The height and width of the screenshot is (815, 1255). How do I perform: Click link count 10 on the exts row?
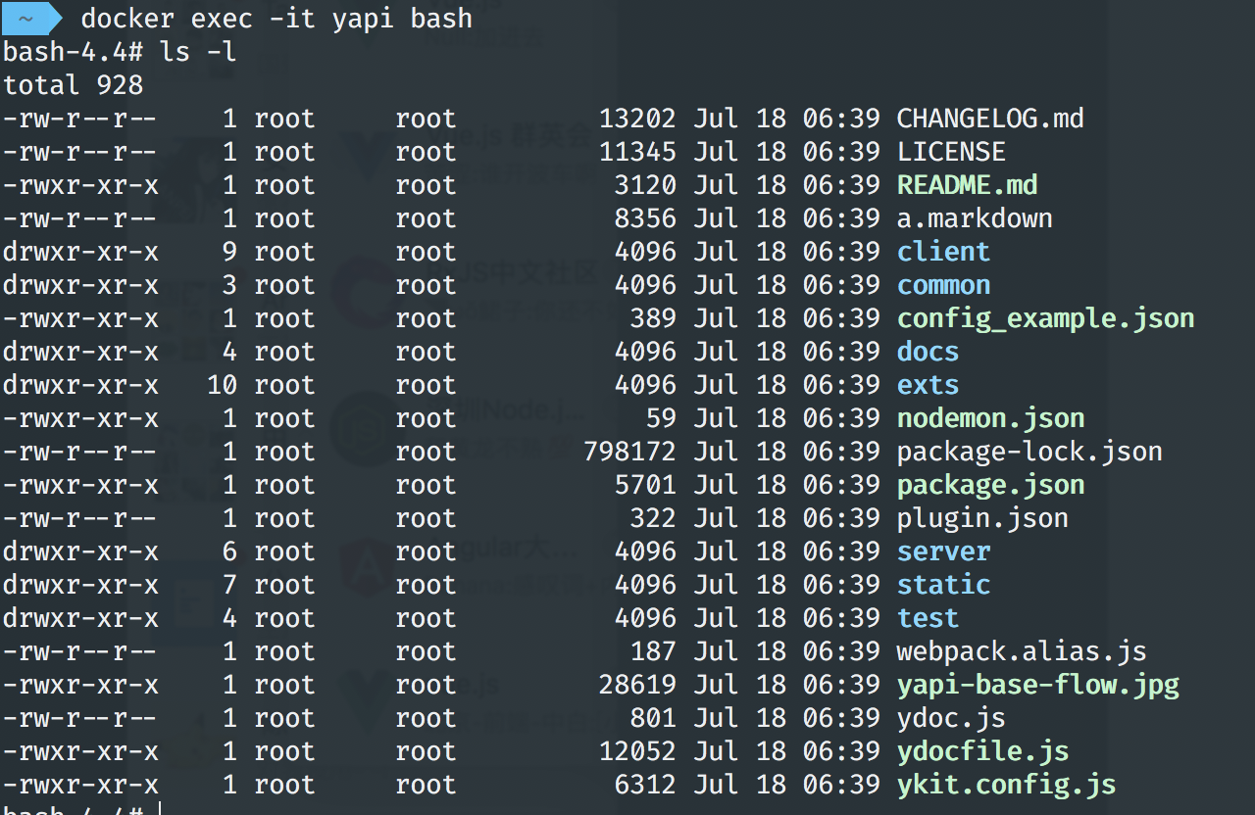222,385
